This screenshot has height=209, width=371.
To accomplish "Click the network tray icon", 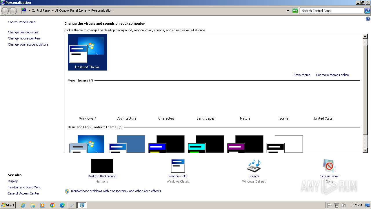I will click(x=337, y=205).
